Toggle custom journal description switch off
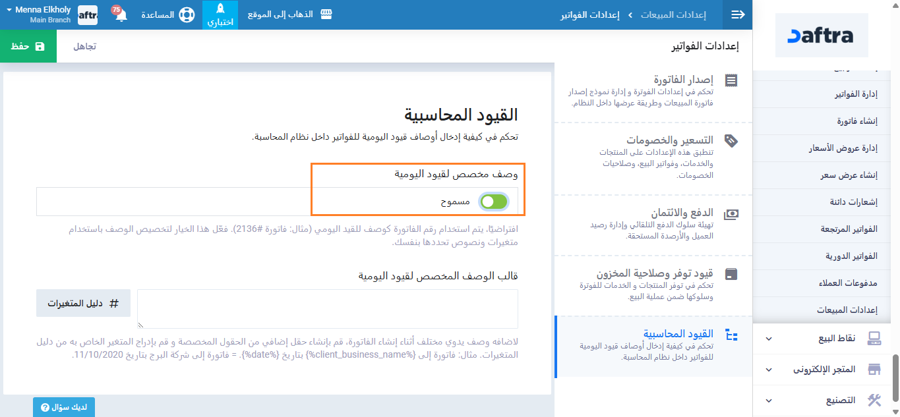The image size is (900, 417). [x=494, y=202]
